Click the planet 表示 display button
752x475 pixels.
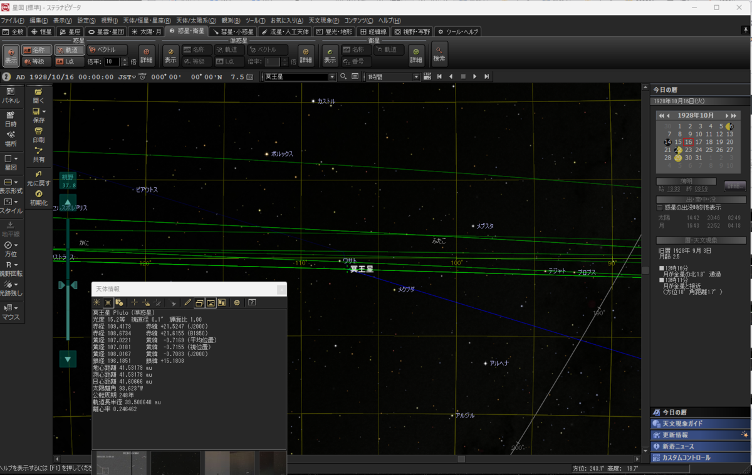[11, 56]
